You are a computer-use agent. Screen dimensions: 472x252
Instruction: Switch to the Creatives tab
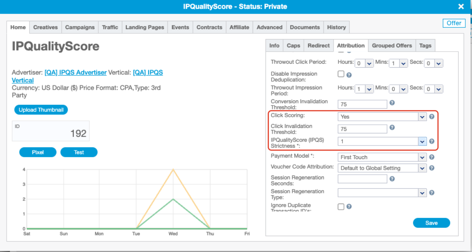pos(45,27)
